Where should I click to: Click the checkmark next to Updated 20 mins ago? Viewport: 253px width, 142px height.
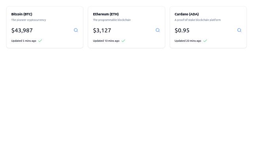click(205, 41)
